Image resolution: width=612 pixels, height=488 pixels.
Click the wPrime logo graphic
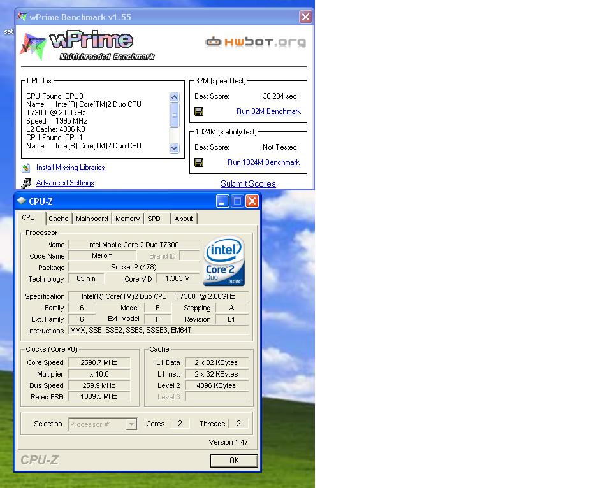[x=87, y=46]
